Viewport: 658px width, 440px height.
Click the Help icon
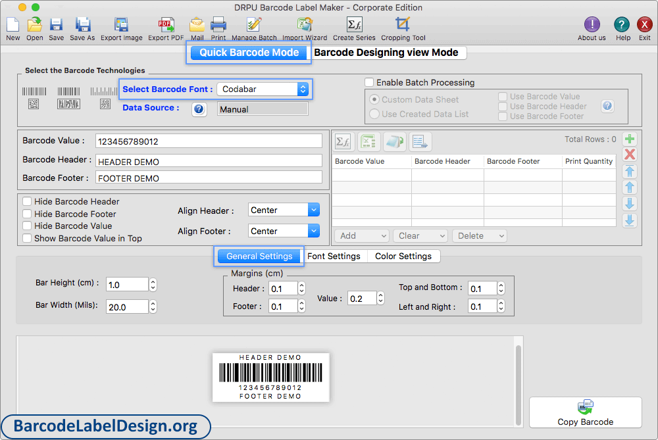tap(622, 24)
